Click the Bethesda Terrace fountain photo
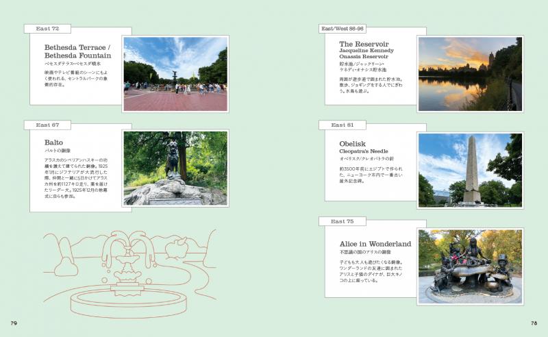 click(175, 74)
